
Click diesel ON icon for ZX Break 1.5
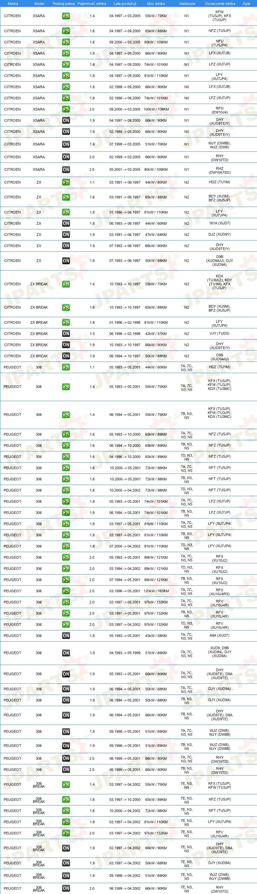pos(66,334)
